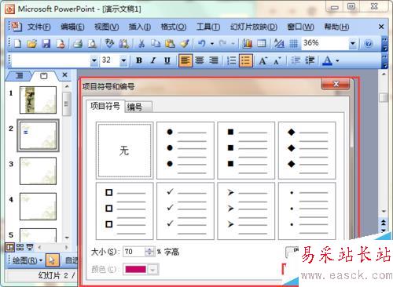Toggle Italic formatting
The image size is (393, 287).
153,60
